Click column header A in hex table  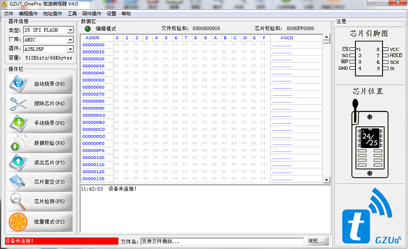[x=215, y=38]
